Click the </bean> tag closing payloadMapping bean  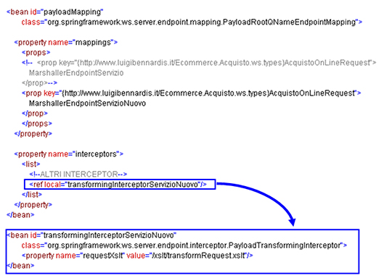click(x=20, y=215)
